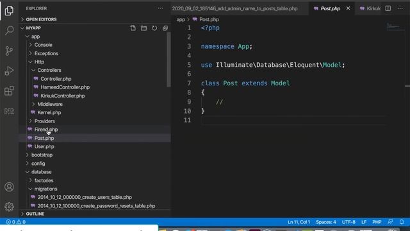Change language mode PHP
This screenshot has width=410, height=231.
coord(377,222)
